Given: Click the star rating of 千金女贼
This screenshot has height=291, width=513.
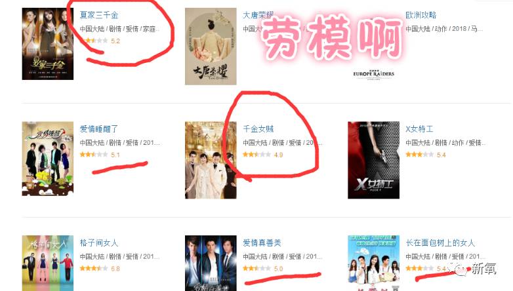Looking at the screenshot, I should coord(256,154).
